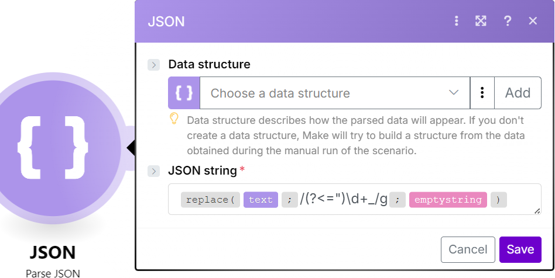Viewport: 555px width, 278px height.
Task: Expand the JSON dialog to fullscreen
Action: tap(481, 21)
